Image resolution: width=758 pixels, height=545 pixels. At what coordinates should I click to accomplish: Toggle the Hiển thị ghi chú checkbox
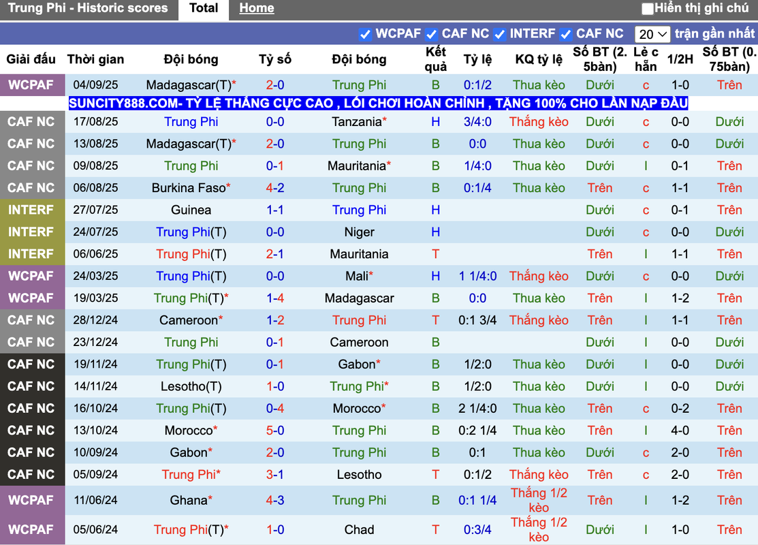647,9
